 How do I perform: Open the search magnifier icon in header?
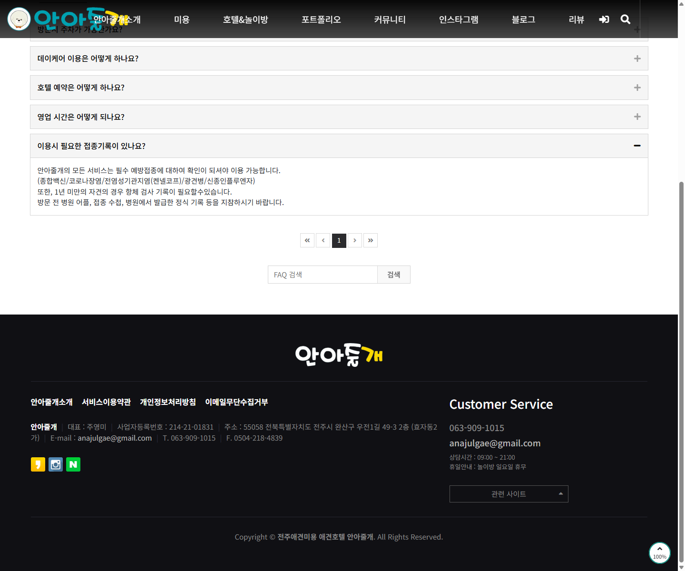click(626, 20)
